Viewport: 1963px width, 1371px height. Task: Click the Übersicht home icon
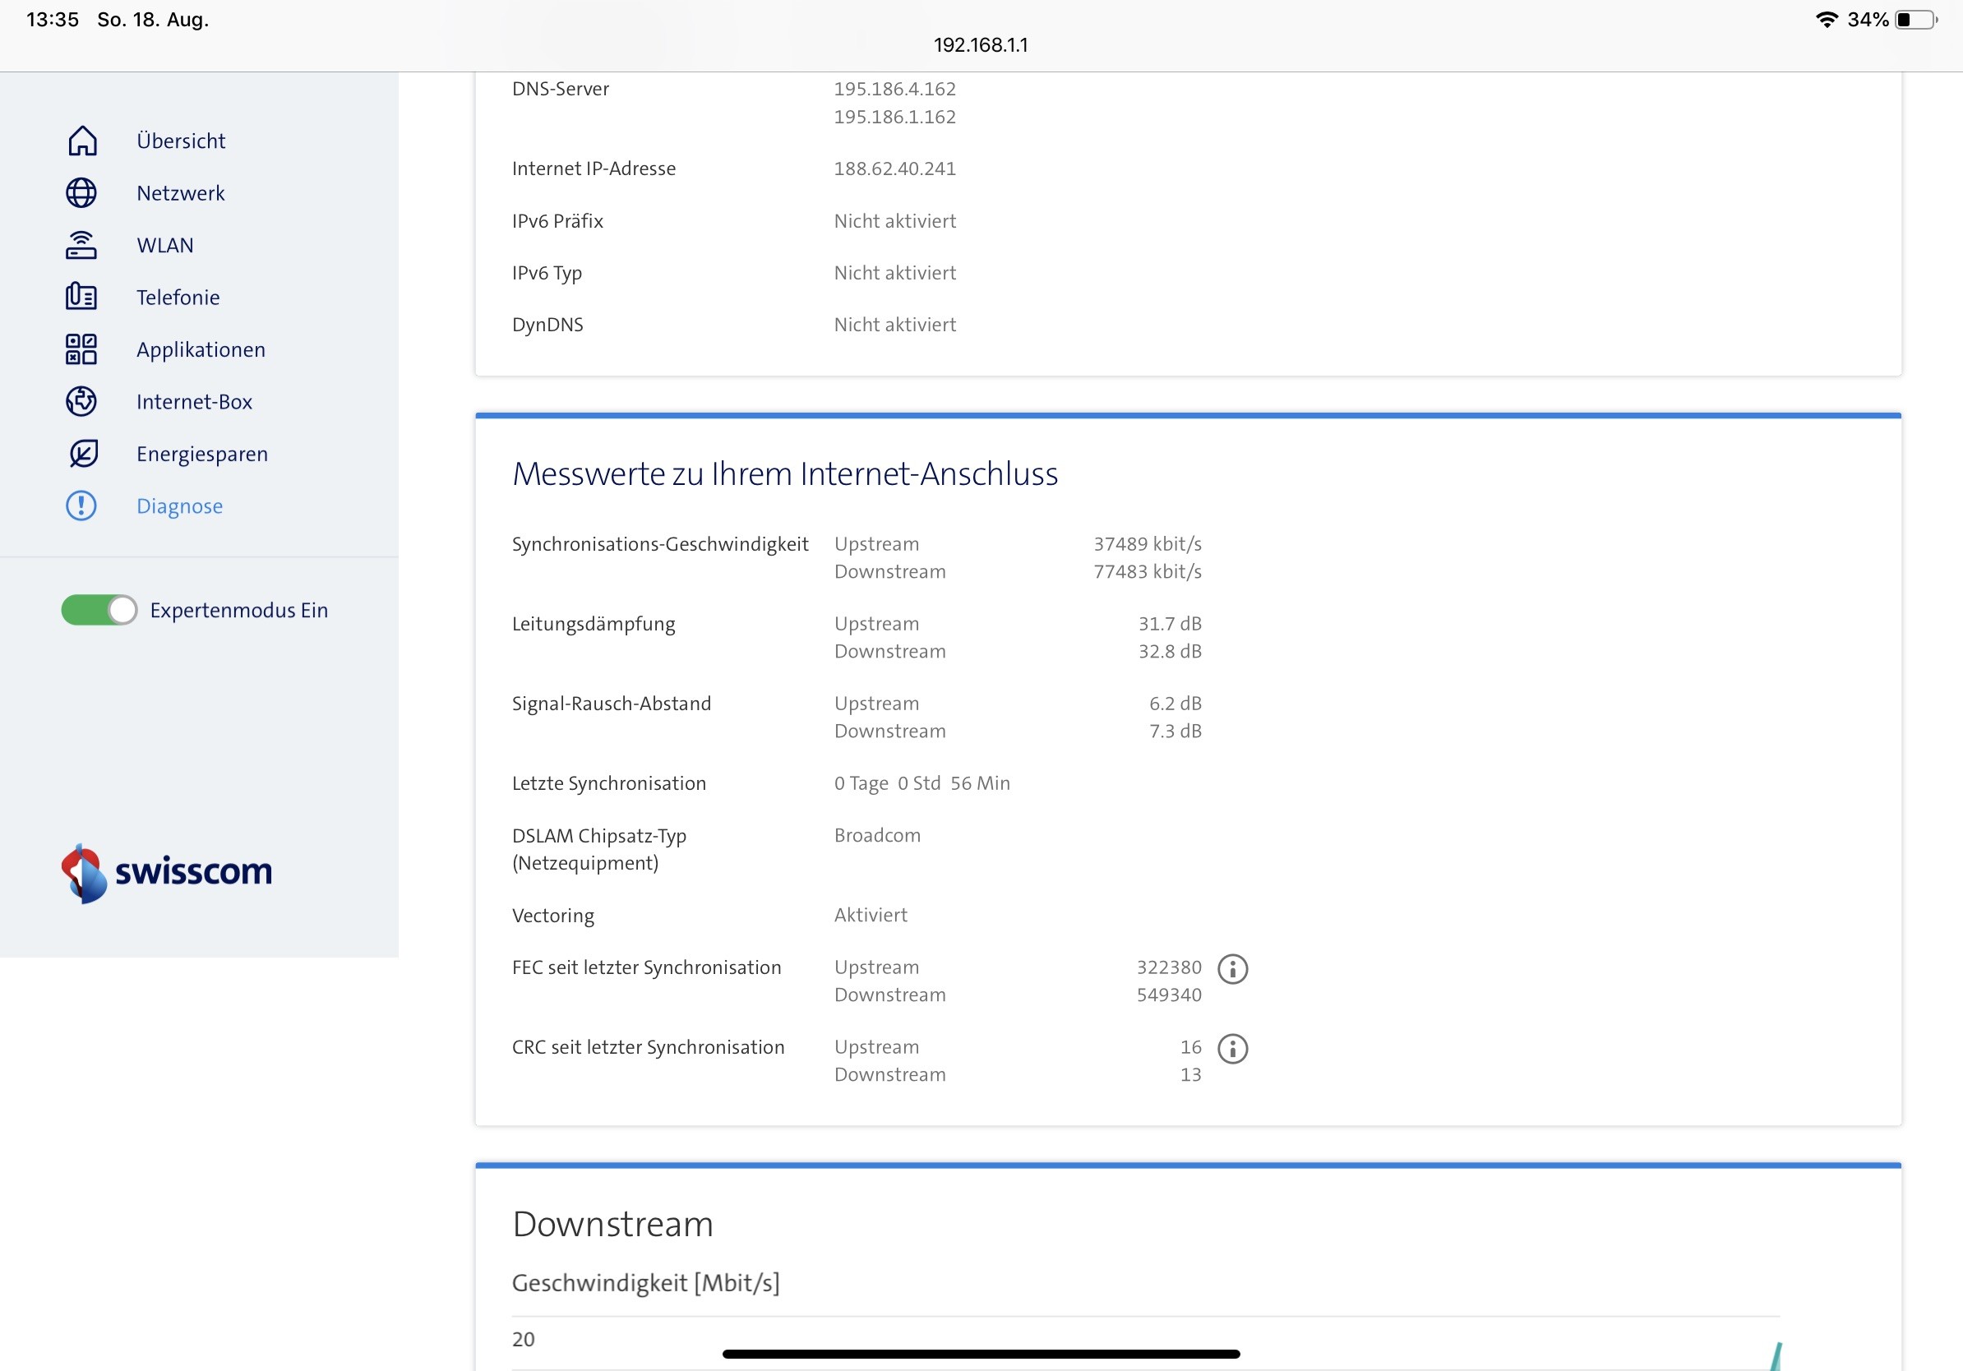pyautogui.click(x=82, y=141)
